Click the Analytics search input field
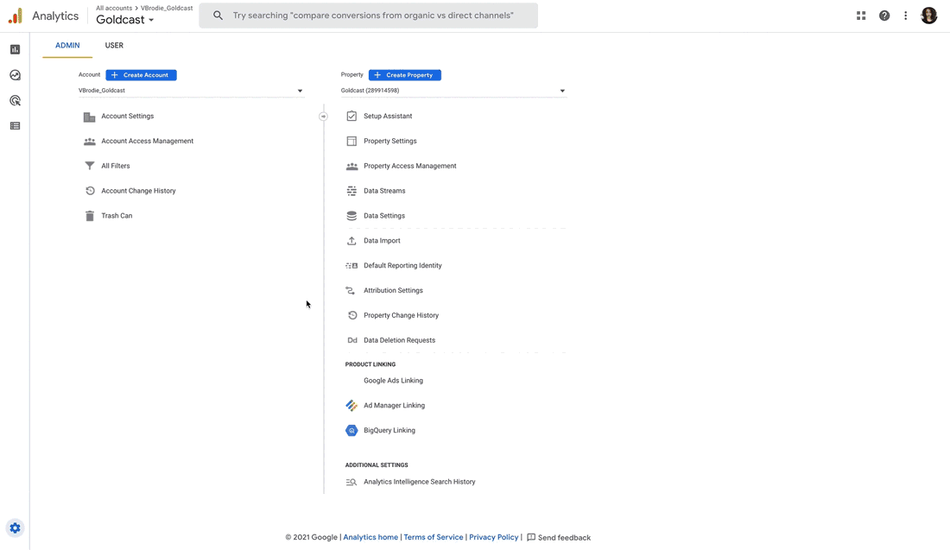 [x=369, y=16]
